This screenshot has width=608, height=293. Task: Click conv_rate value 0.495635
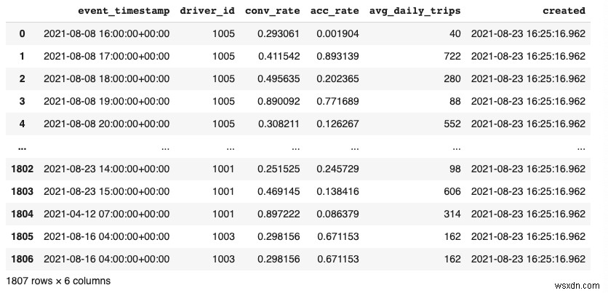click(x=279, y=79)
